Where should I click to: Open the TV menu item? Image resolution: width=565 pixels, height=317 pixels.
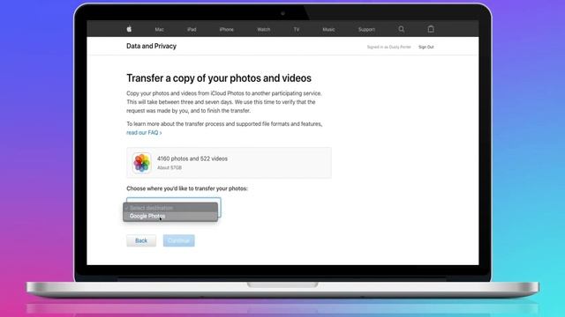(x=297, y=29)
